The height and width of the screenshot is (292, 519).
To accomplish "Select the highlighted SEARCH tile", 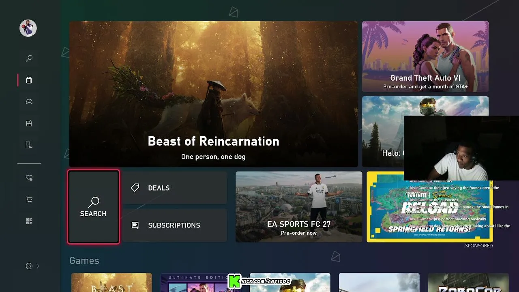I will pos(94,207).
